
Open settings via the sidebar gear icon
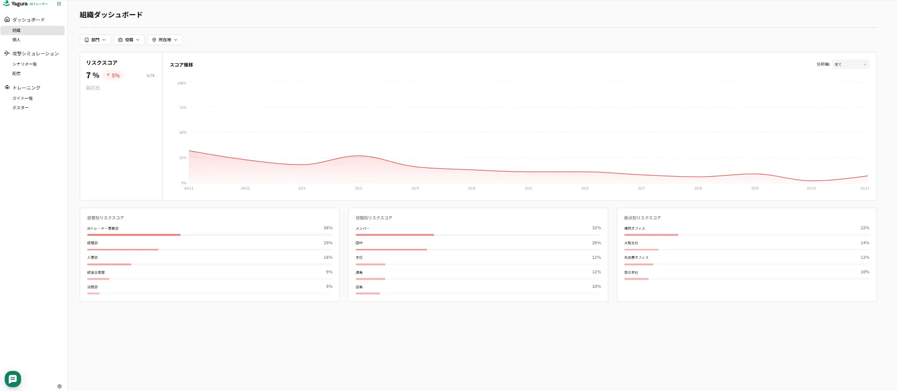pyautogui.click(x=60, y=386)
